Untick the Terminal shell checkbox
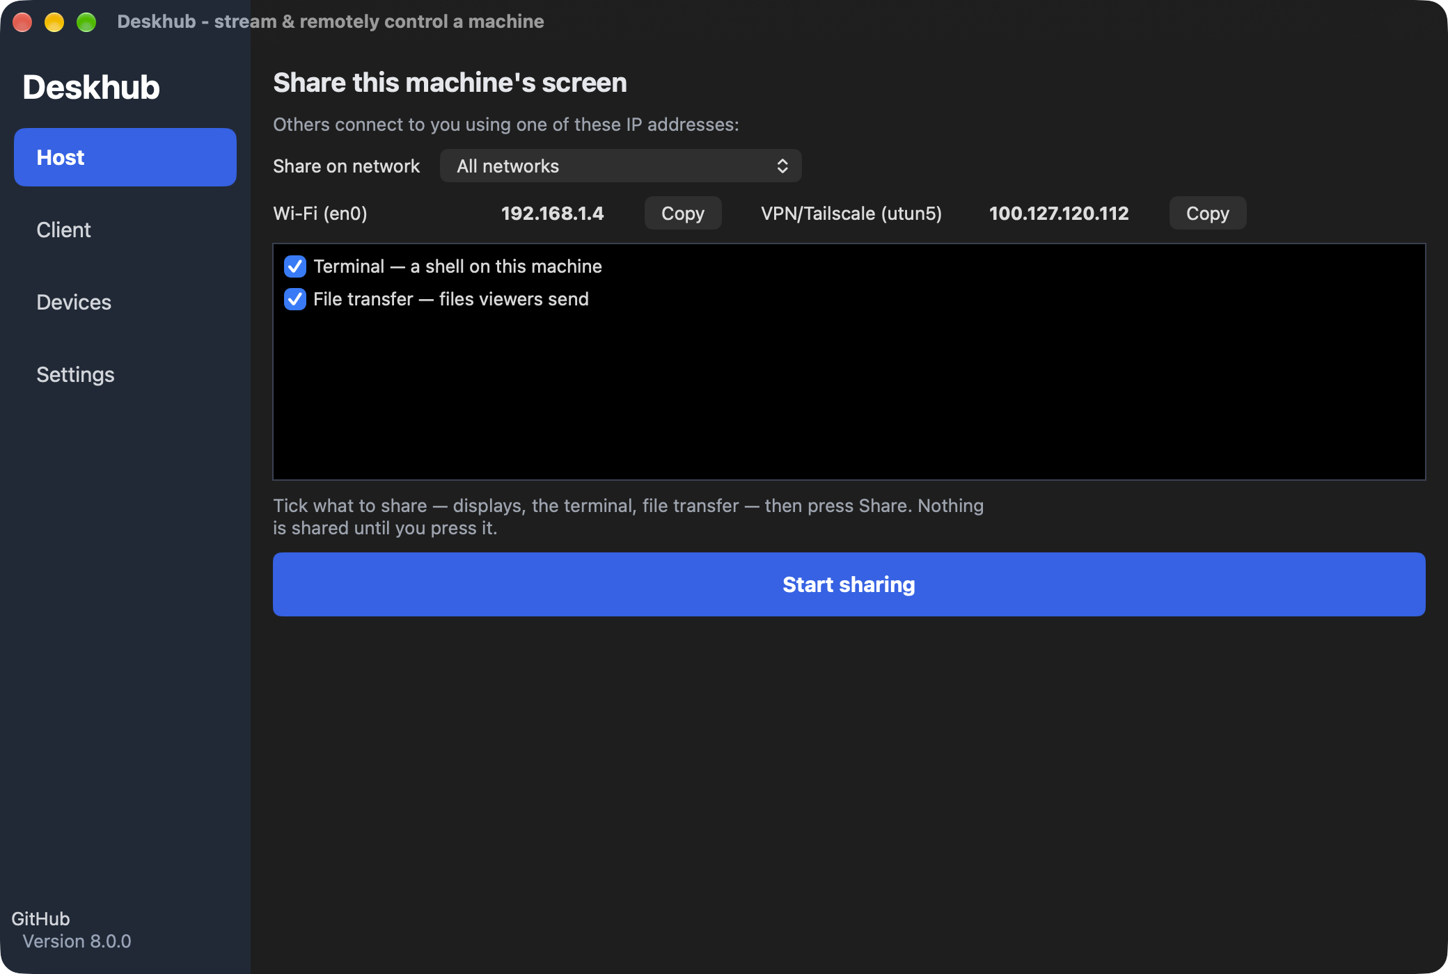Viewport: 1448px width, 974px height. [295, 266]
